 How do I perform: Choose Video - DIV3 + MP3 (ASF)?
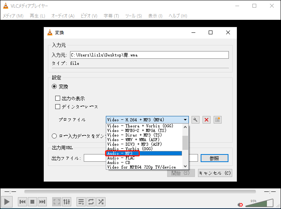(144, 144)
